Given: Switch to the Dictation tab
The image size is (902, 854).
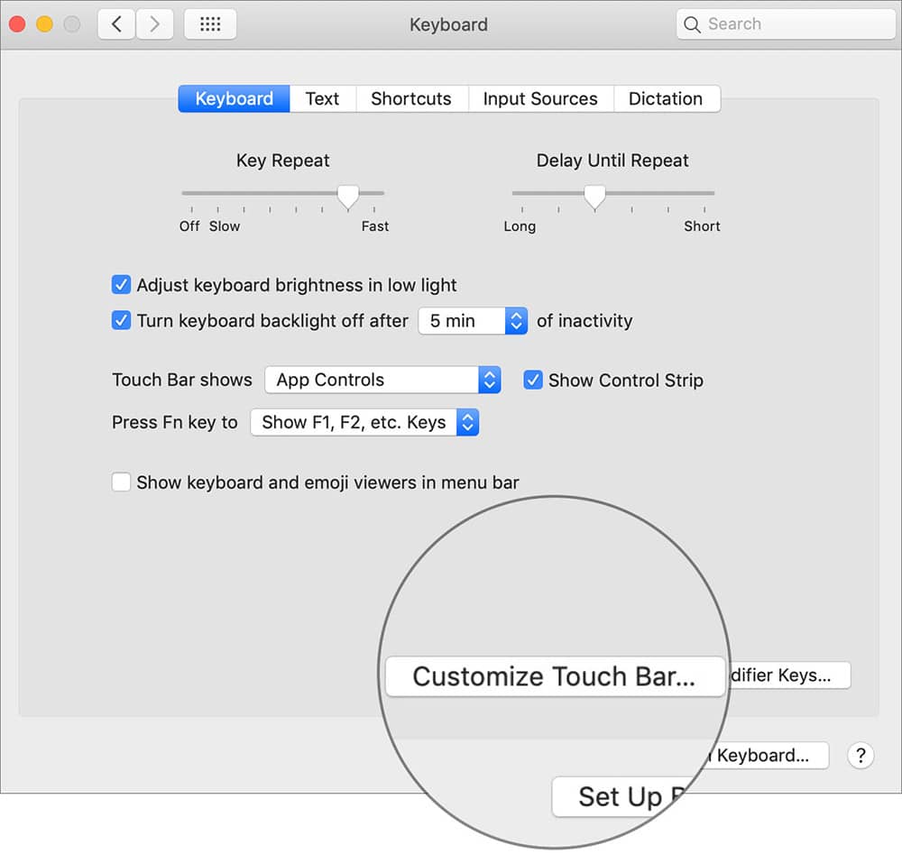Looking at the screenshot, I should (667, 98).
